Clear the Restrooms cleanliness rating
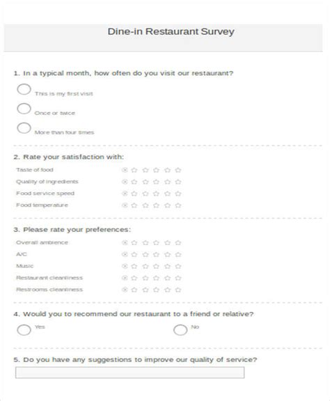 click(125, 290)
